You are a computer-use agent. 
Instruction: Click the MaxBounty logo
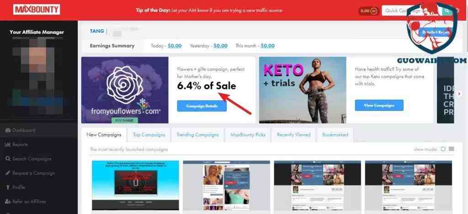point(37,10)
